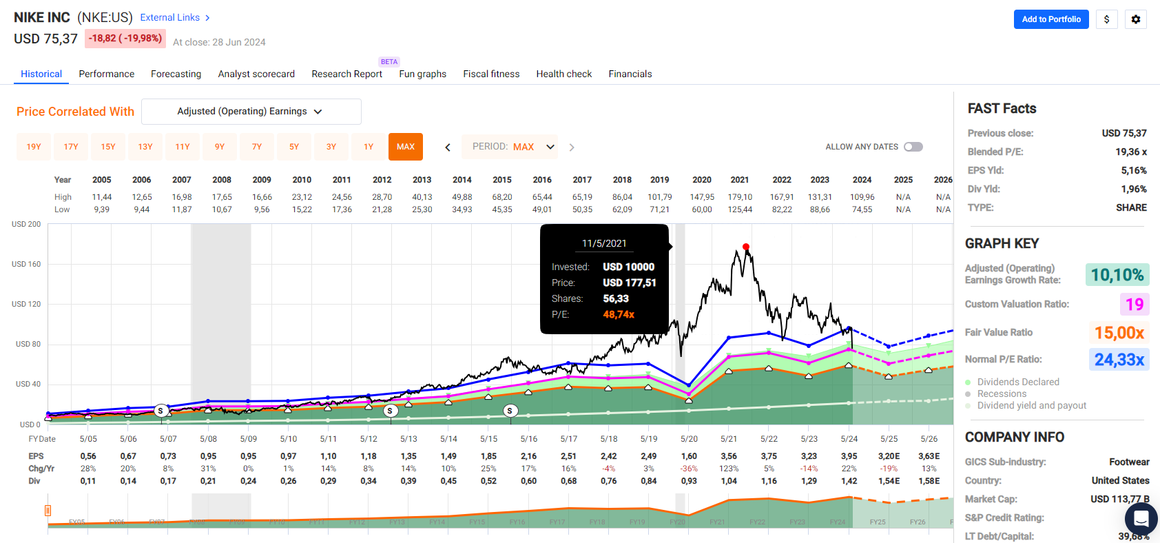The width and height of the screenshot is (1160, 543).
Task: Click the 2024 year column header
Action: (862, 180)
